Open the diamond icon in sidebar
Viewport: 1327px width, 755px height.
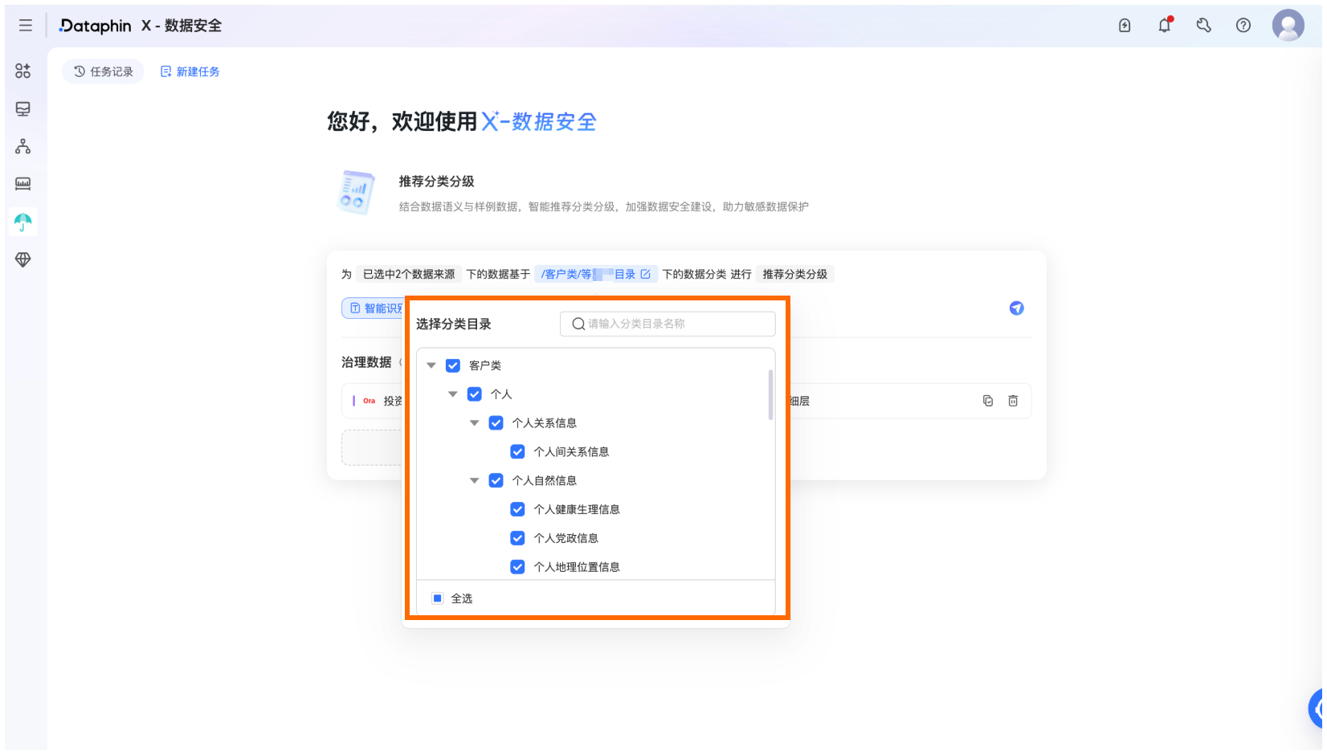pos(23,259)
